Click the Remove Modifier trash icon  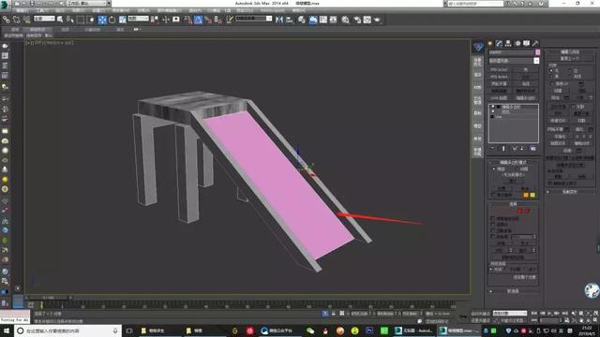(522, 148)
